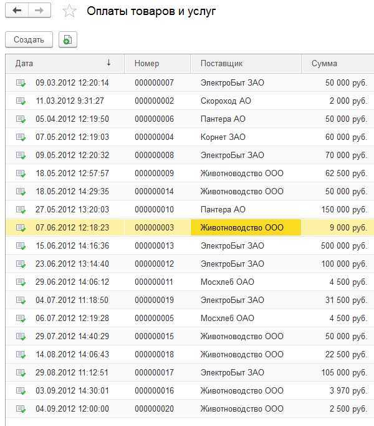Image resolution: width=374 pixels, height=426 pixels.
Task: Select amount 22 500 руб.
Action: [347, 354]
